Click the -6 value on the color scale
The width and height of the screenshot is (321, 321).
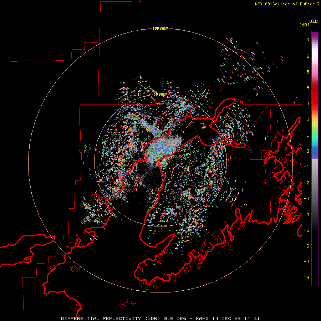click(x=306, y=246)
